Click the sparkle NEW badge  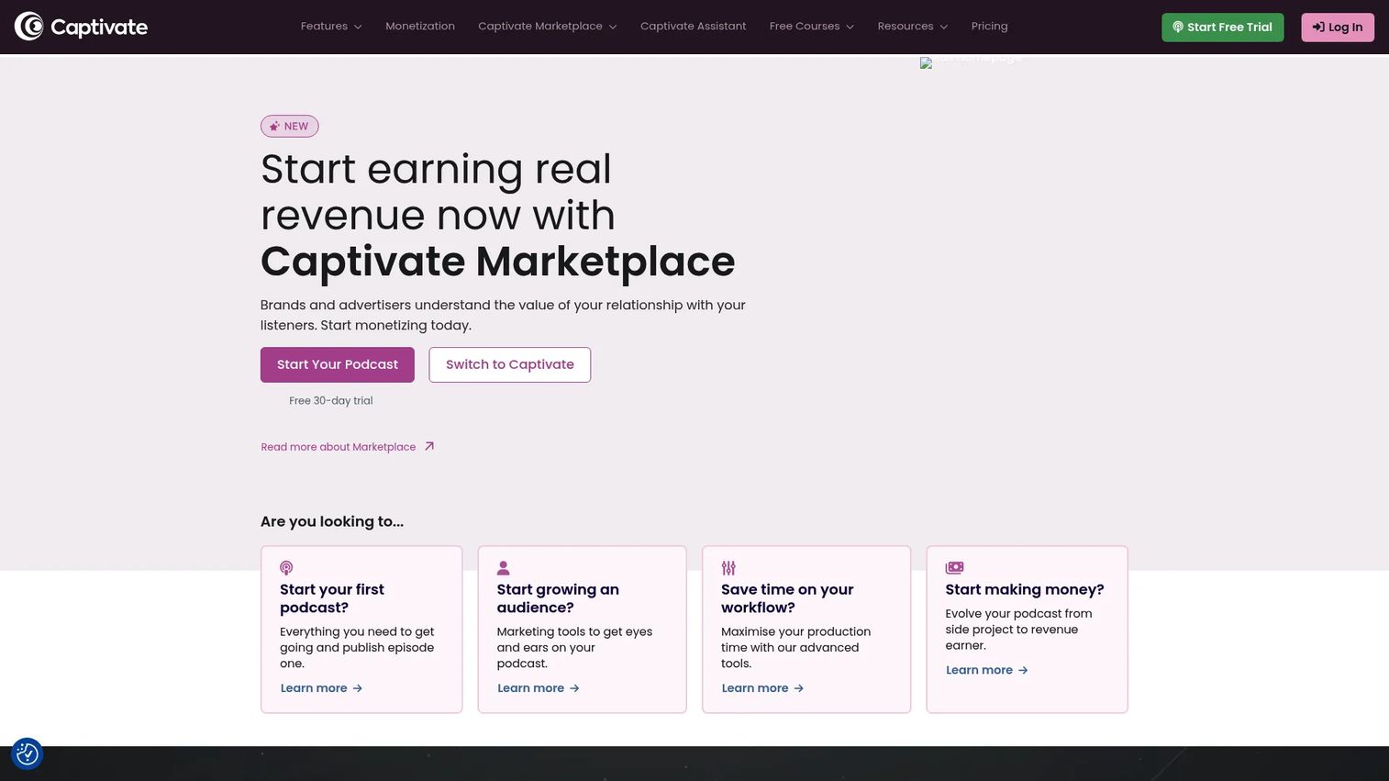point(289,127)
